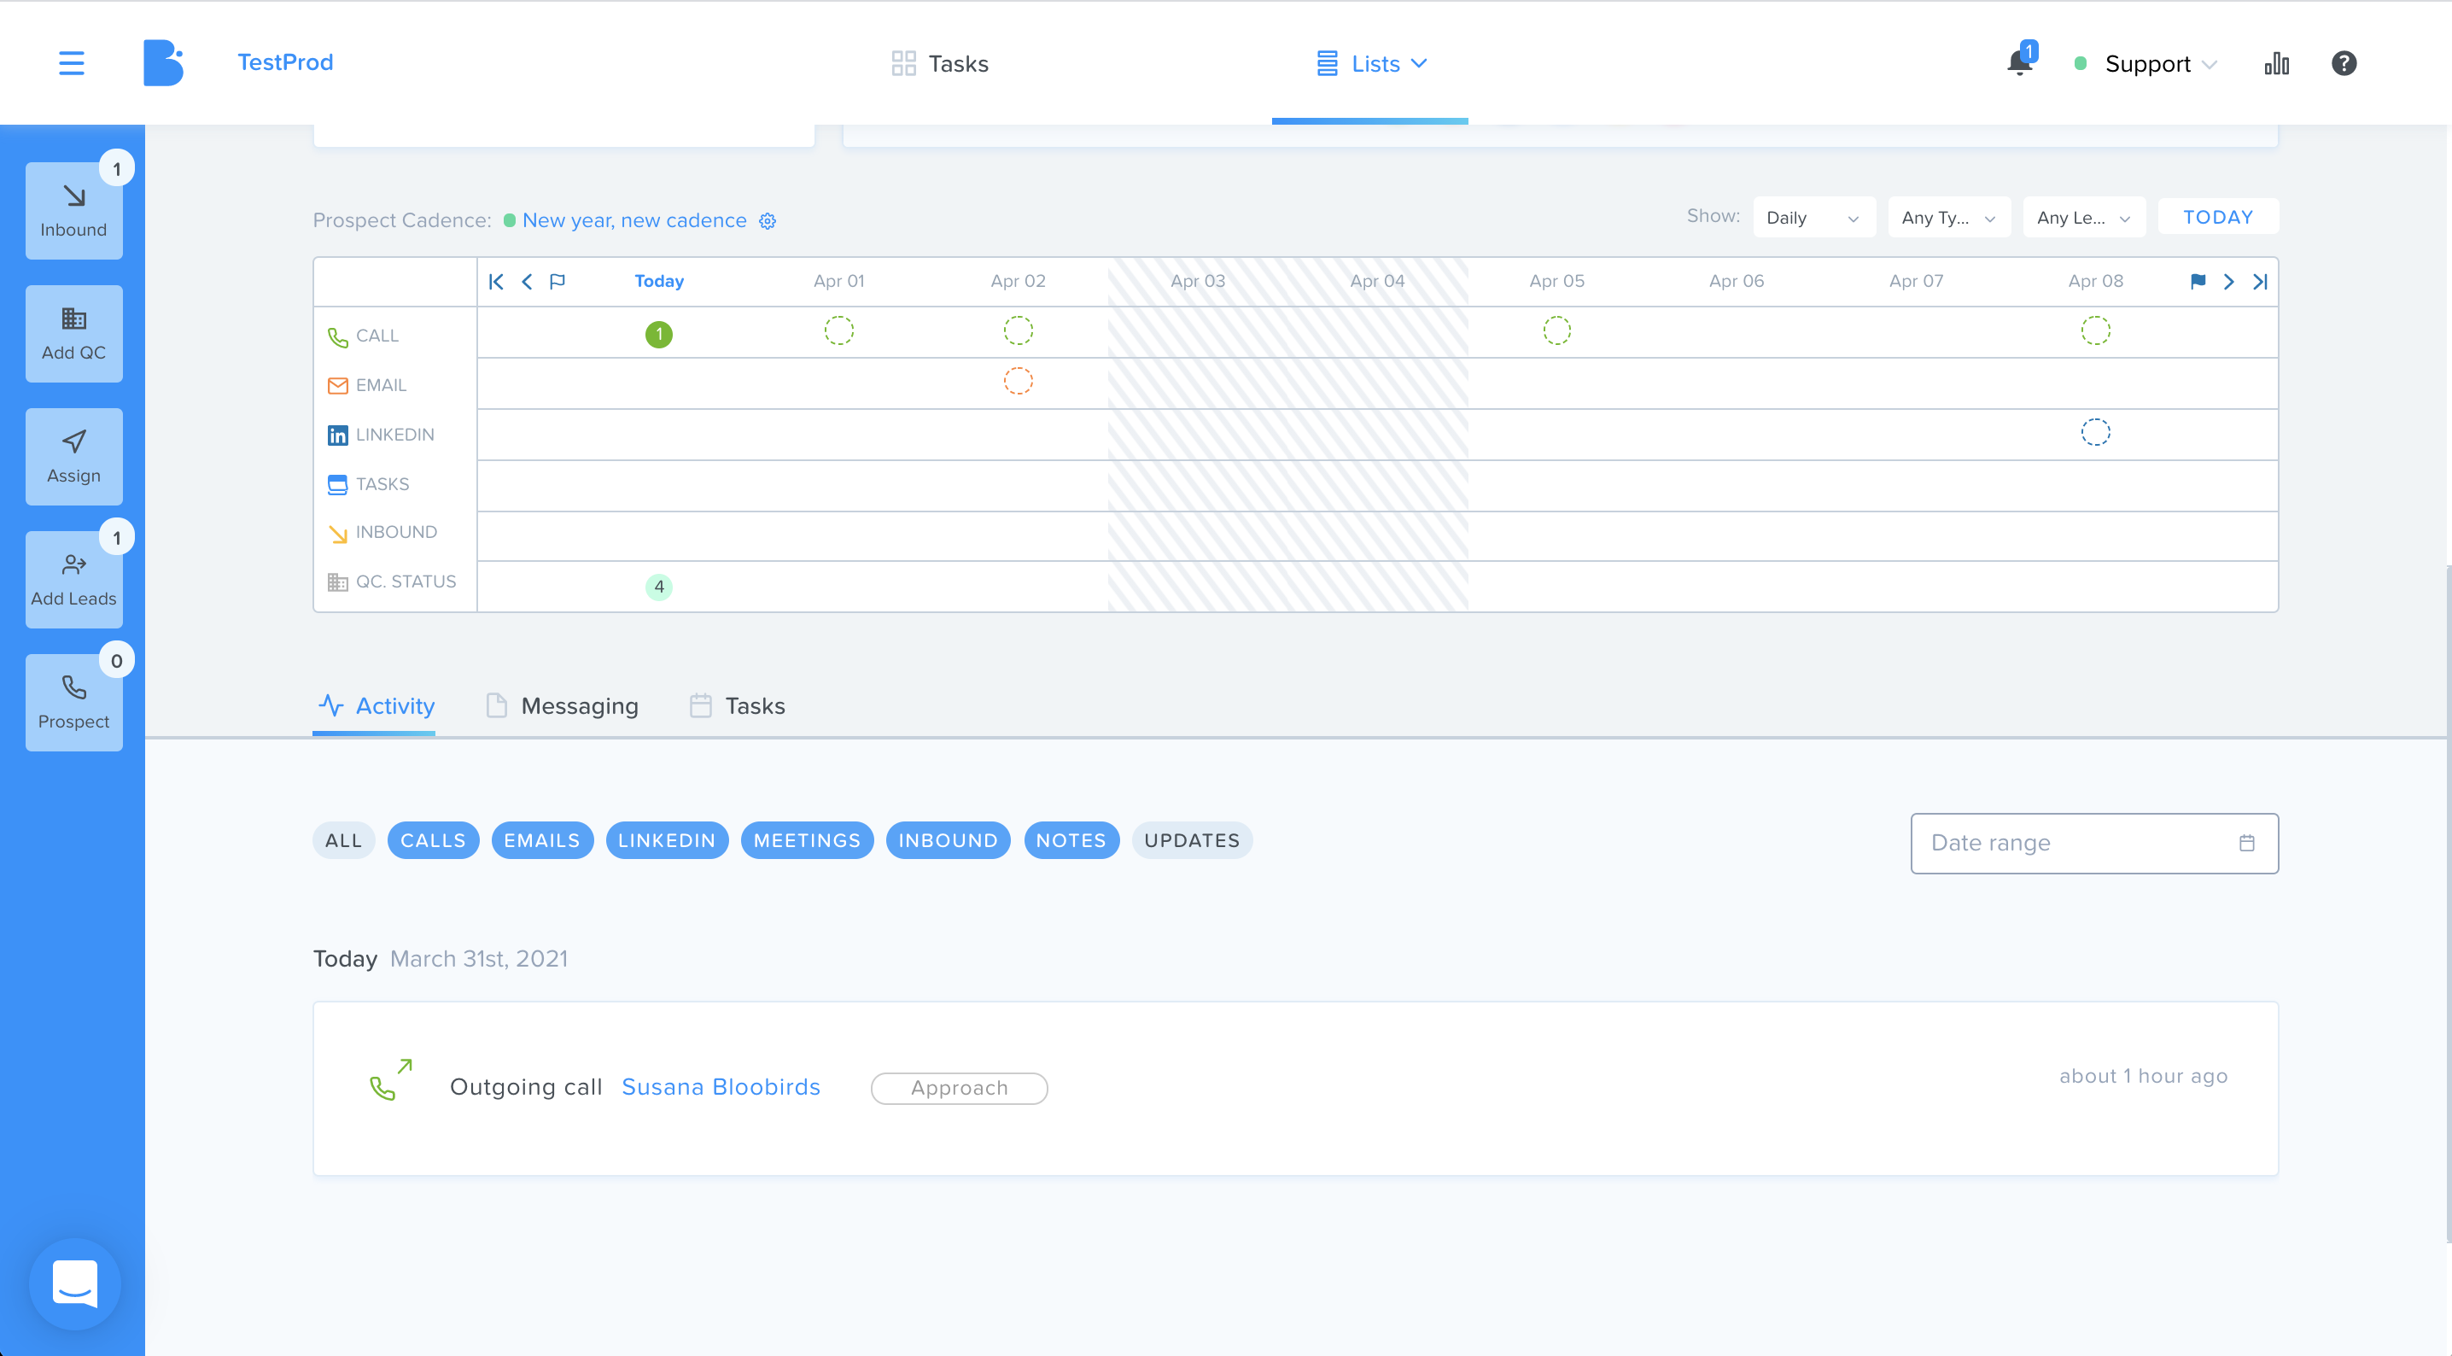Toggle the MEETINGS activity filter
Viewport: 2452px width, 1356px height.
807,840
